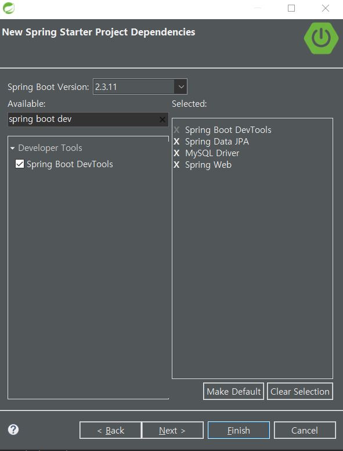
Task: Maximize the dialog window
Action: coord(291,8)
